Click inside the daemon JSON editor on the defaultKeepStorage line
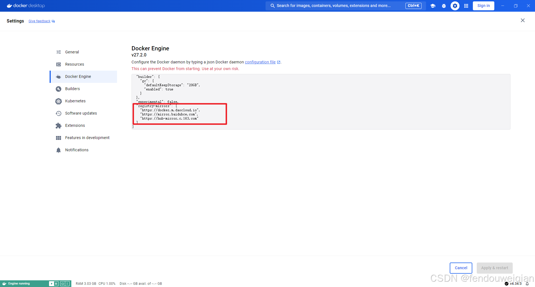This screenshot has width=535, height=287. click(172, 85)
